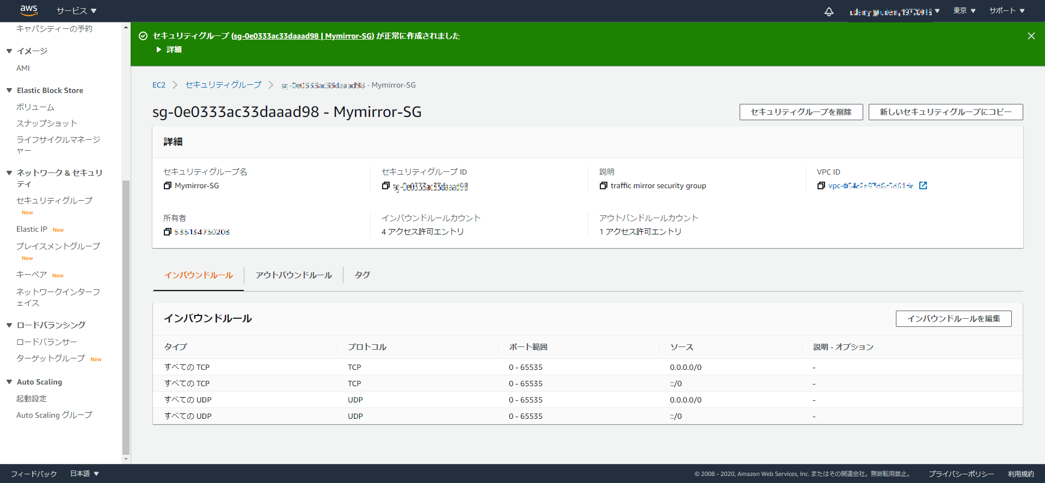Copy the VPC ID value

[x=821, y=185]
